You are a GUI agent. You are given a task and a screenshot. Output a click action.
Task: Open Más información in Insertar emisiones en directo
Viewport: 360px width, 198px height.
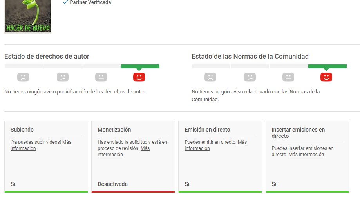click(306, 155)
